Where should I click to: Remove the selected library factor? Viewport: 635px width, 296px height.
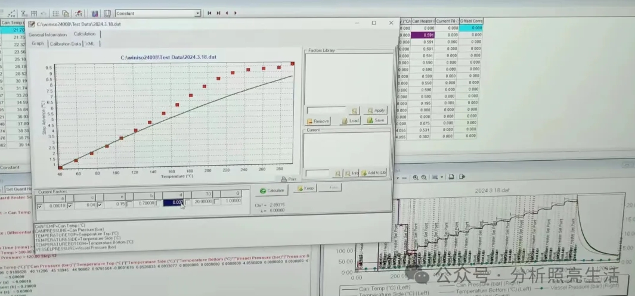click(x=318, y=121)
